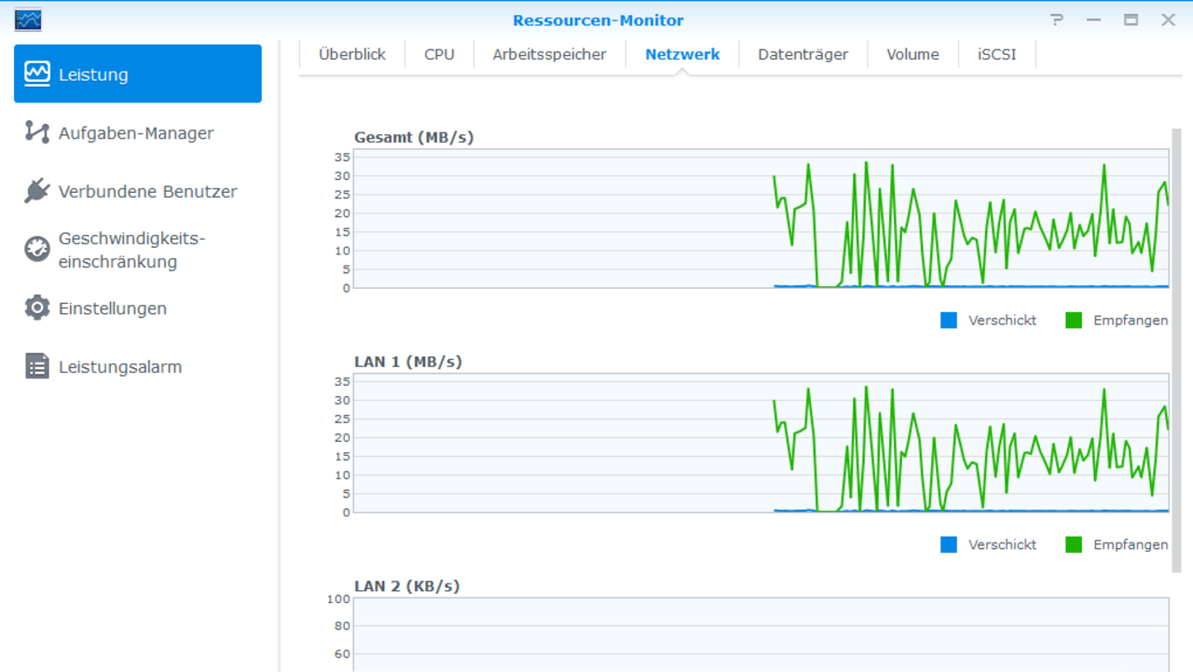Open Einstellungen from the sidebar
Screen dimensions: 1193x672
(138, 308)
